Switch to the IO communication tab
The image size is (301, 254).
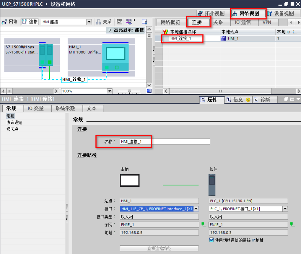(x=243, y=22)
